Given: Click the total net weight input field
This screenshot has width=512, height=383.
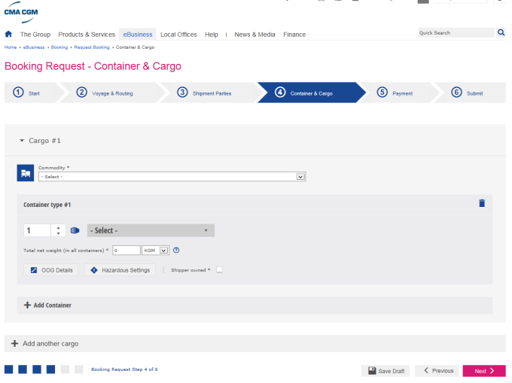Looking at the screenshot, I should tap(126, 251).
